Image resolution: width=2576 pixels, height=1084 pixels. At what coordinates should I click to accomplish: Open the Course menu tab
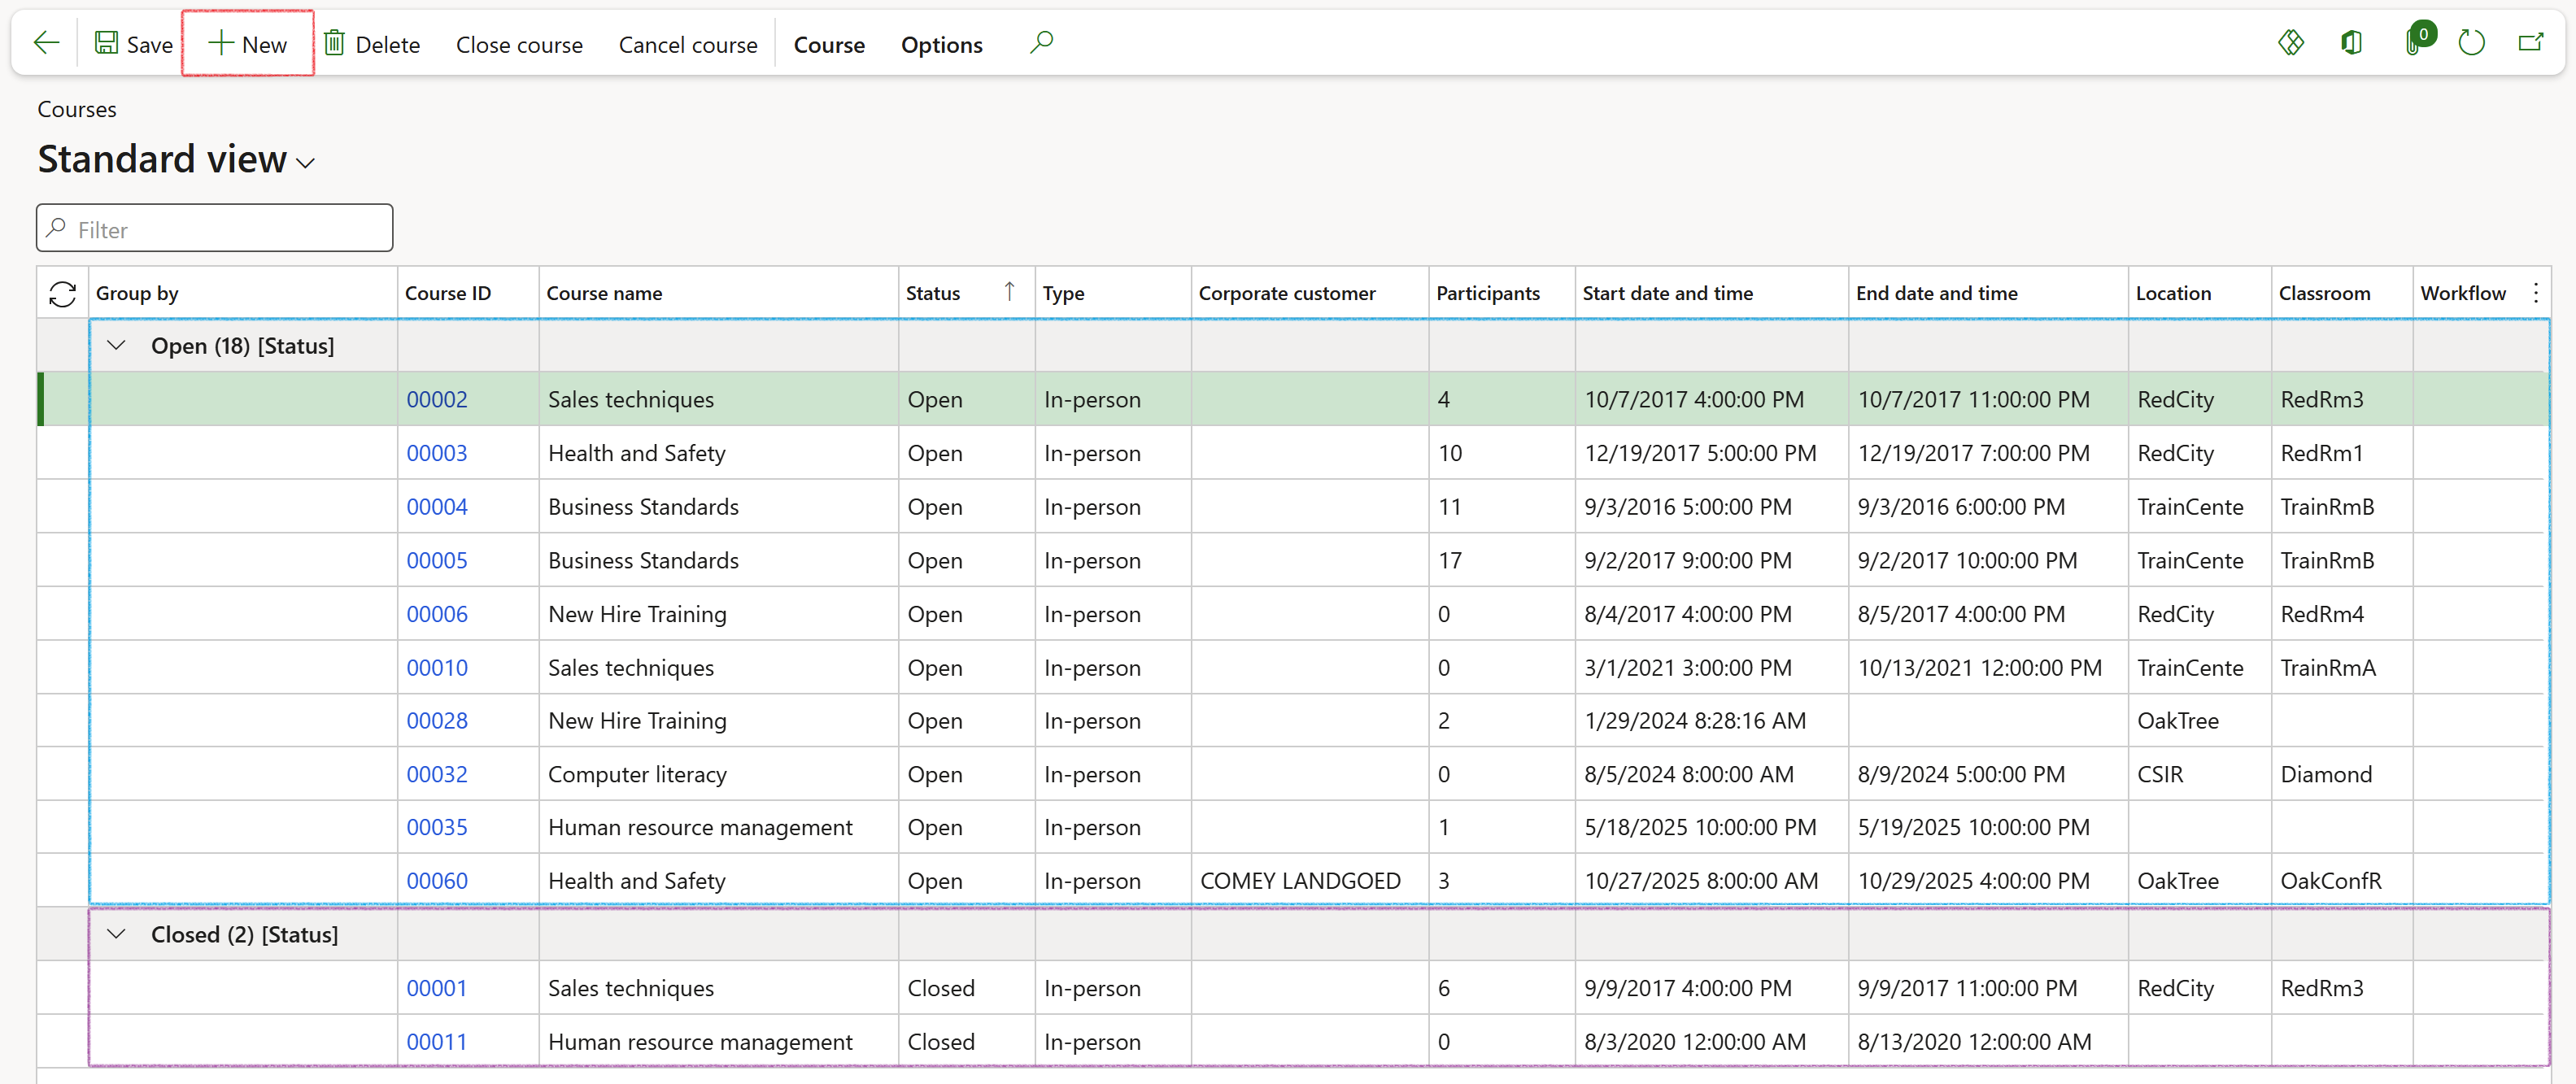click(x=828, y=45)
